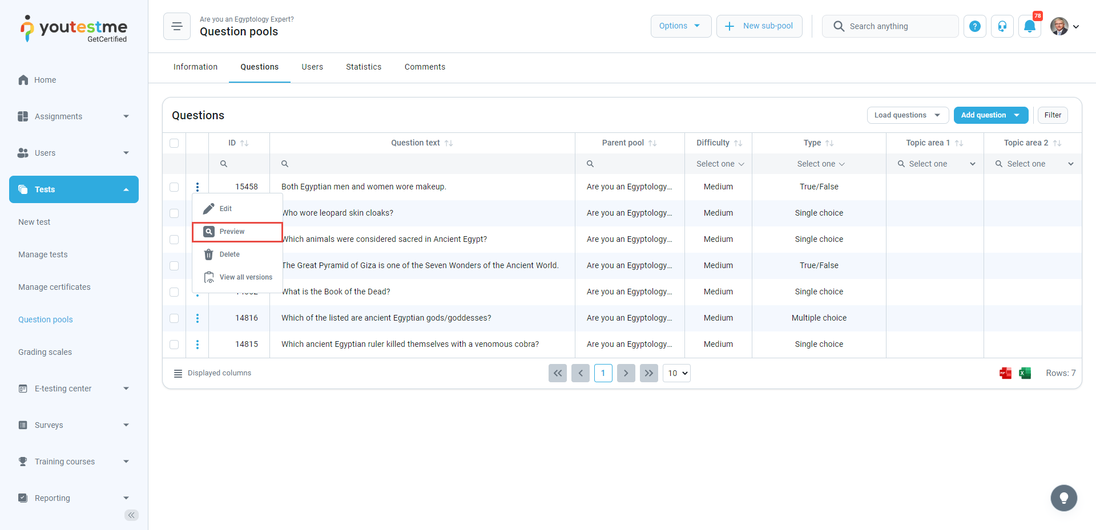Collapse sidebar with double-chevron icon
This screenshot has height=530, width=1096.
point(131,515)
